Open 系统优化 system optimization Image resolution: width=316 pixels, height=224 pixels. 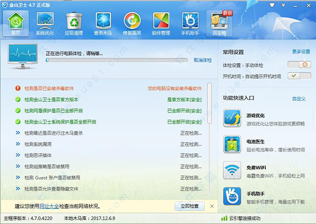coord(45,24)
